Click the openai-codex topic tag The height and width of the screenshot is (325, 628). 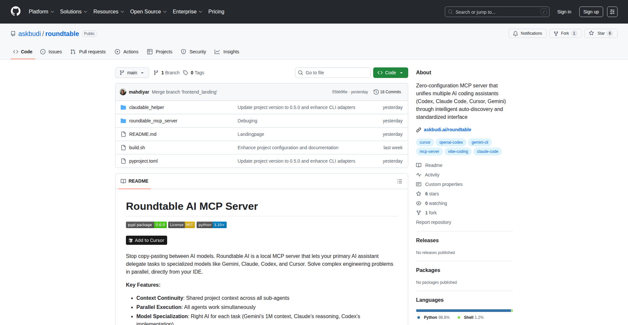451,142
